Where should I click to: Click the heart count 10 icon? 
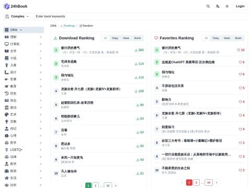coord(238,50)
